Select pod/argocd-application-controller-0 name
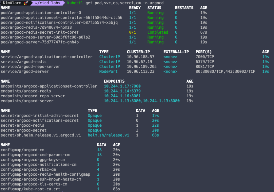 click(x=41, y=13)
